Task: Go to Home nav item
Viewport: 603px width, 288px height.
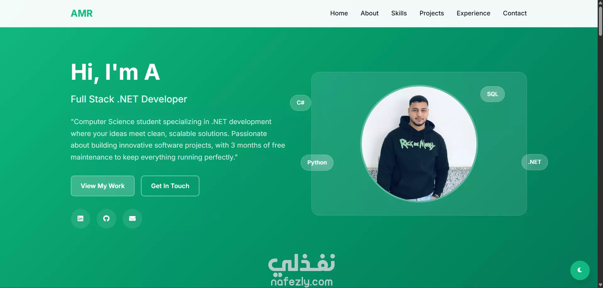Action: pos(339,13)
